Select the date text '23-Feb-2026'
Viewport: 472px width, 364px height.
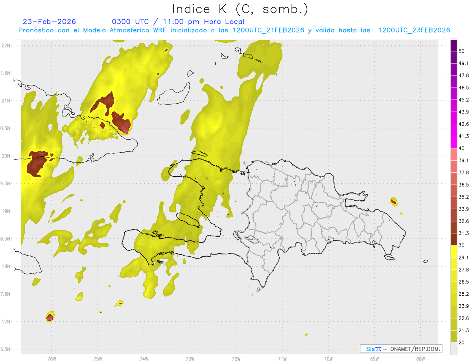point(50,22)
